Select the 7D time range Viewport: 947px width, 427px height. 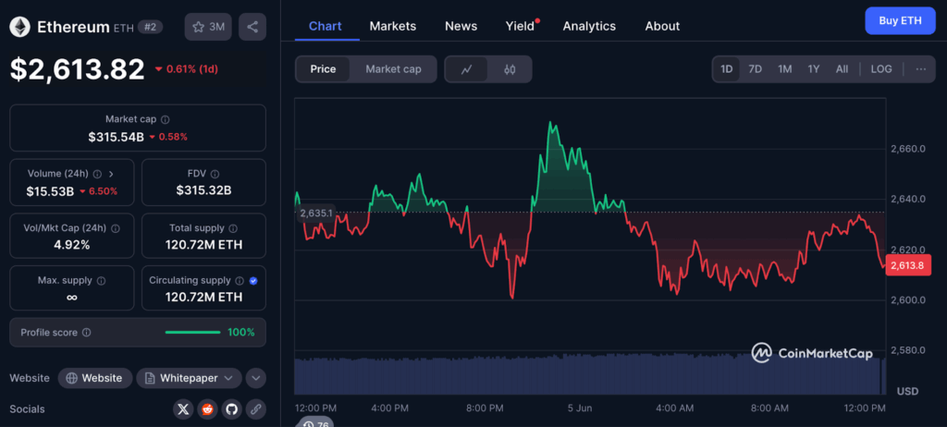(x=755, y=69)
